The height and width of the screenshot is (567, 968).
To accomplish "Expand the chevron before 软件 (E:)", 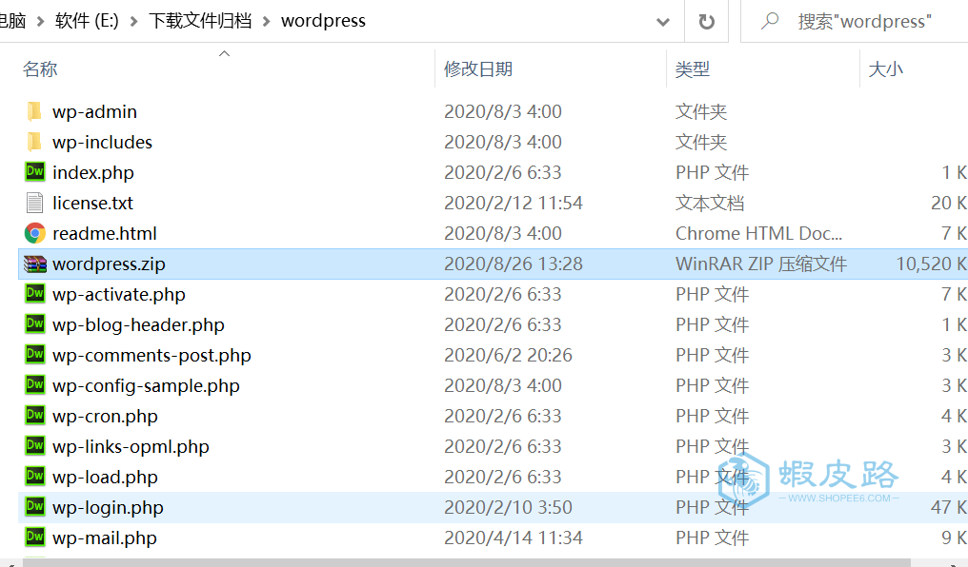I will 40,22.
